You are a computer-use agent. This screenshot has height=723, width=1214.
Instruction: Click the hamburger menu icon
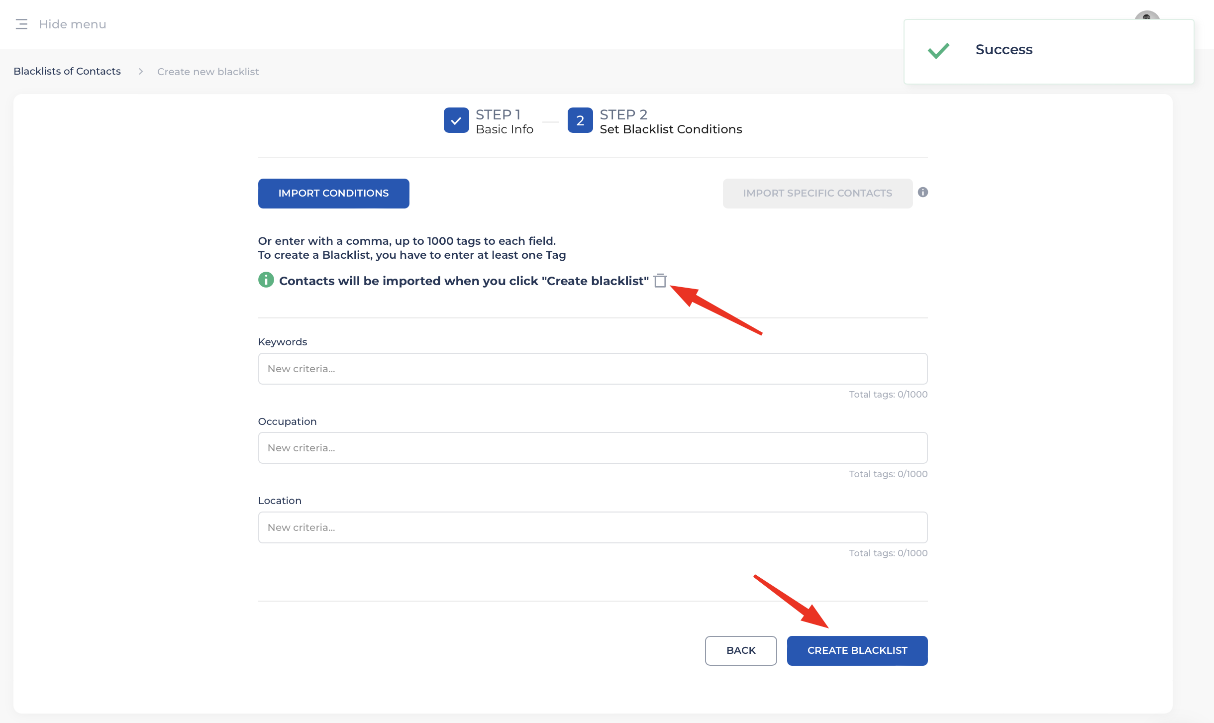point(21,24)
